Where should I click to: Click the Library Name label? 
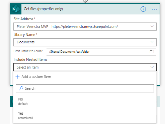point(24,35)
